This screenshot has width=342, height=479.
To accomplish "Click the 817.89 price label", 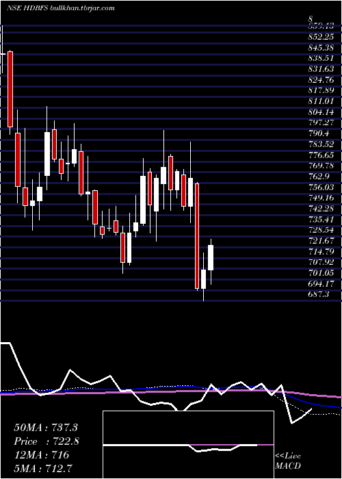I will pyautogui.click(x=321, y=90).
